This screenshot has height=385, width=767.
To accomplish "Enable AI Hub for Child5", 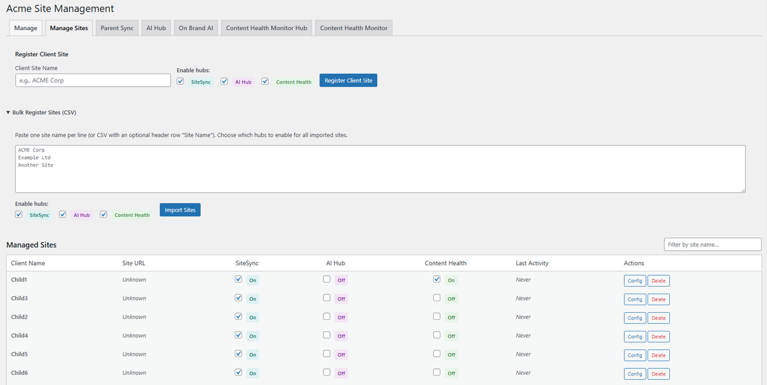I will 327,353.
